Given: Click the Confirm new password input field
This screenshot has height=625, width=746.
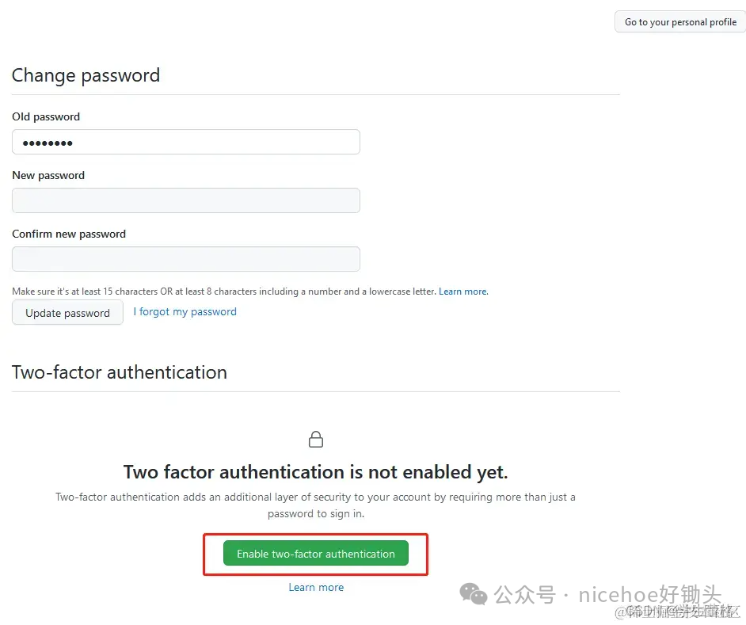Looking at the screenshot, I should pyautogui.click(x=186, y=259).
